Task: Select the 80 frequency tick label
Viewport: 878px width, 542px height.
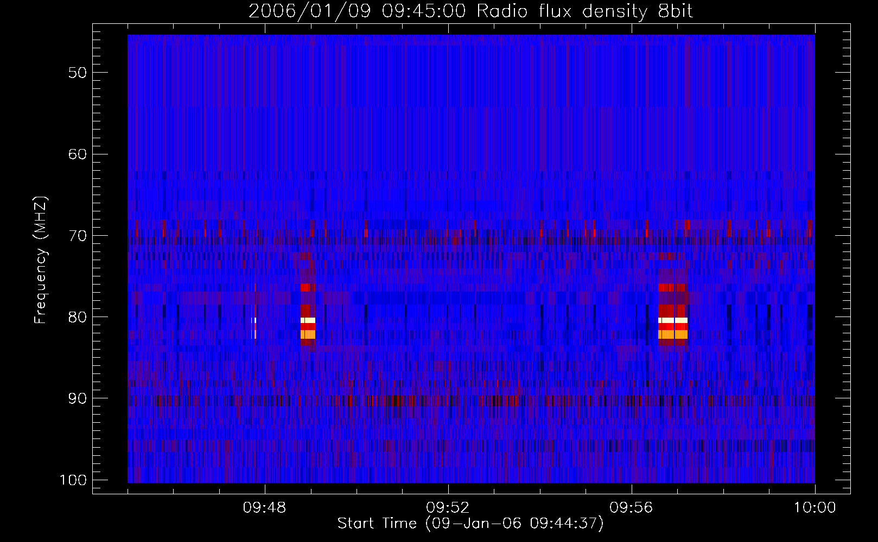Action: 78,317
